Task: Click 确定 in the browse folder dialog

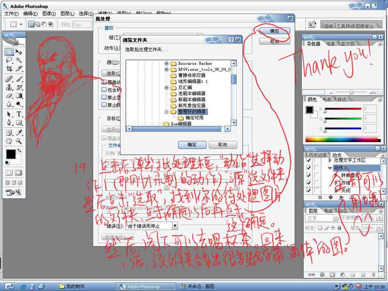Action: click(192, 145)
